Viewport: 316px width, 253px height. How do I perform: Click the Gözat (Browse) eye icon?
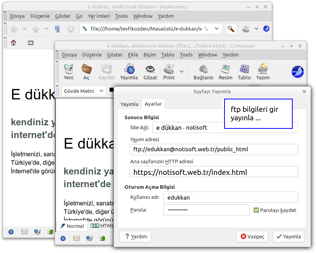coord(150,70)
